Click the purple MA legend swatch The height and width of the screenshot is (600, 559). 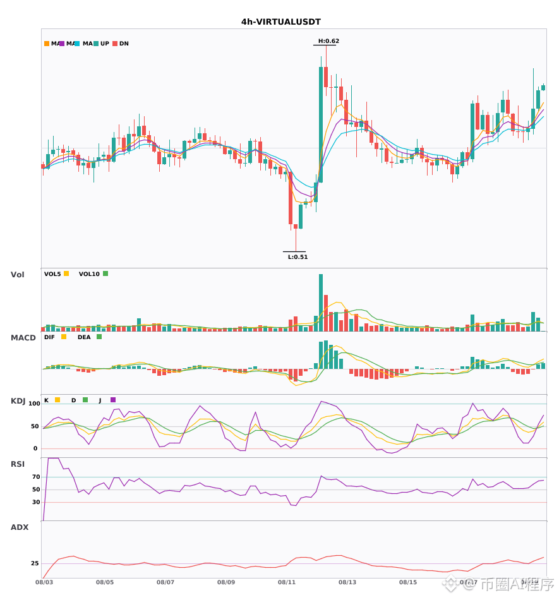[62, 44]
